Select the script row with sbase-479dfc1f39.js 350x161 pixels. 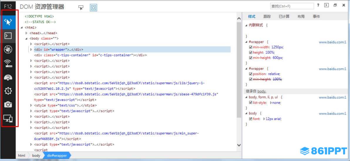point(126,97)
